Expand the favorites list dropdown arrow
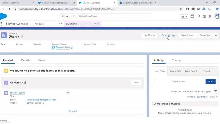Image resolution: width=220 pixels, height=124 pixels. pos(186,17)
